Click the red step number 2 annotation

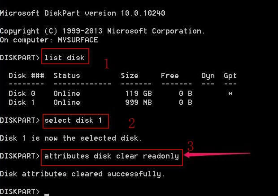coord(132,122)
